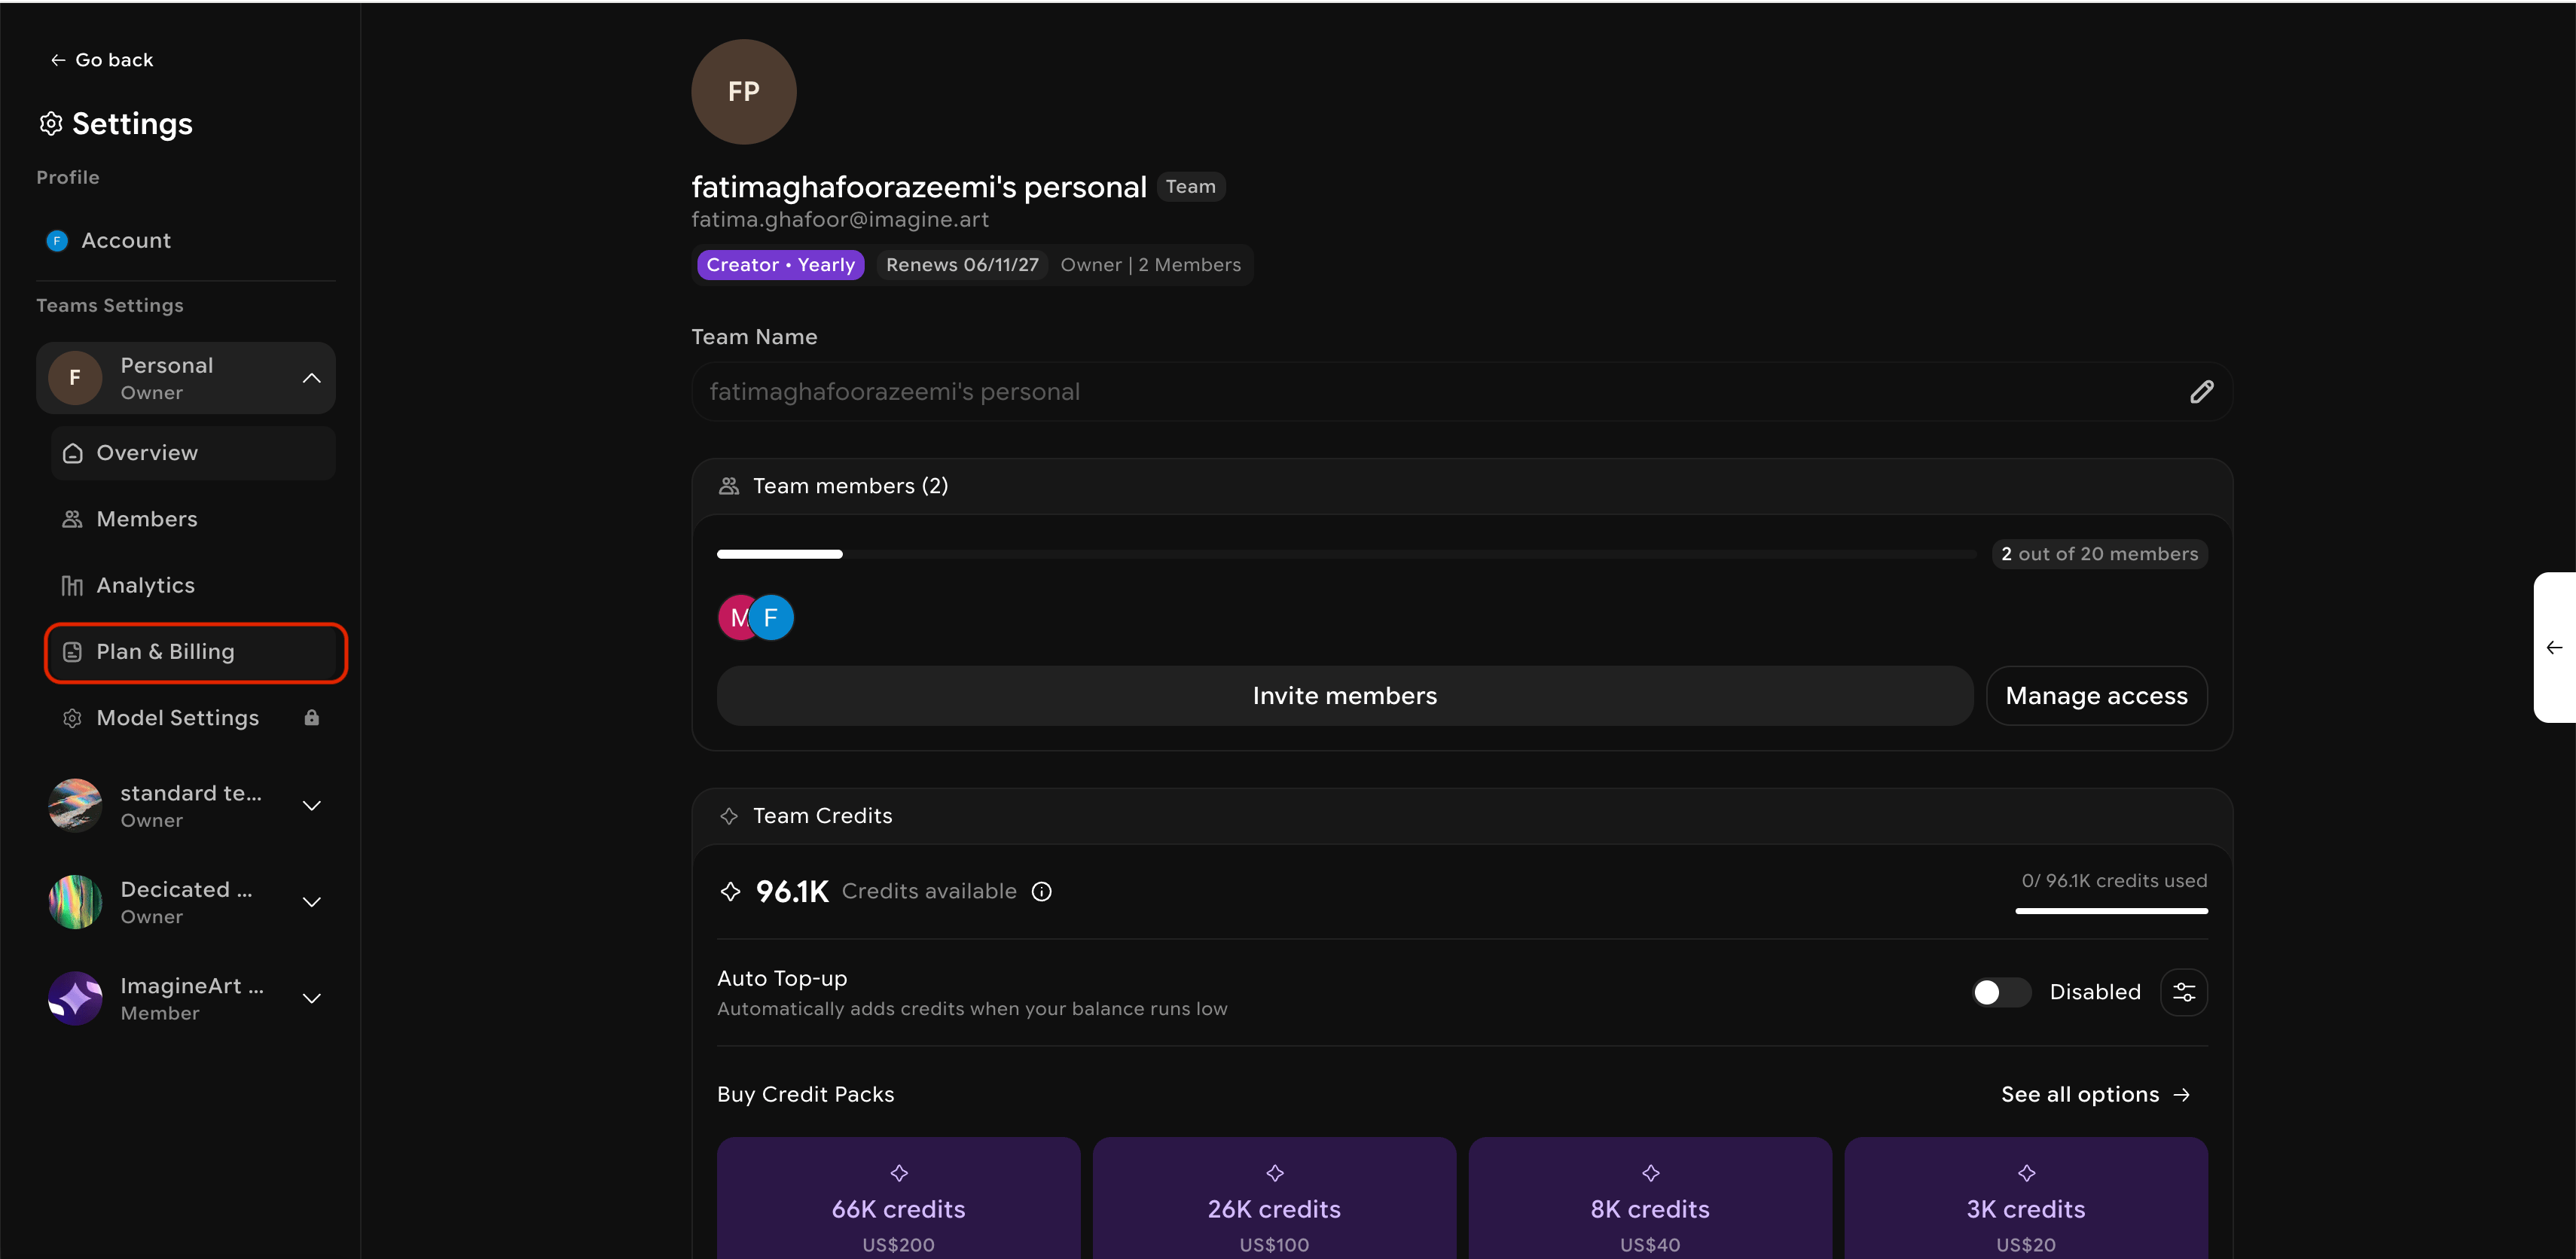Click the Decicated team thumbnail image
The height and width of the screenshot is (1259, 2576).
coord(75,902)
